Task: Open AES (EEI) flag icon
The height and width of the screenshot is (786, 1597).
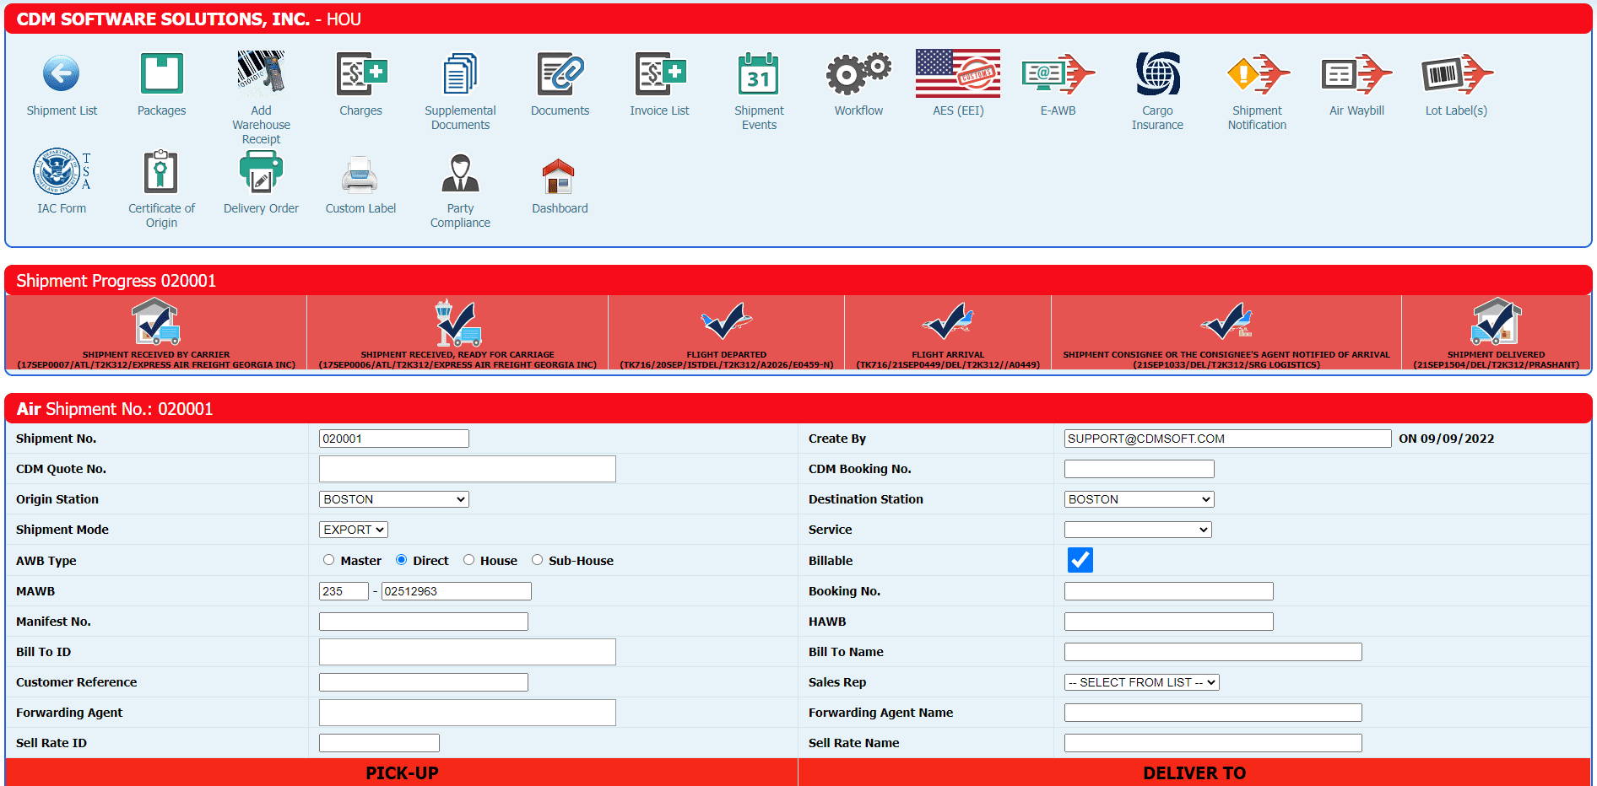Action: (x=958, y=73)
